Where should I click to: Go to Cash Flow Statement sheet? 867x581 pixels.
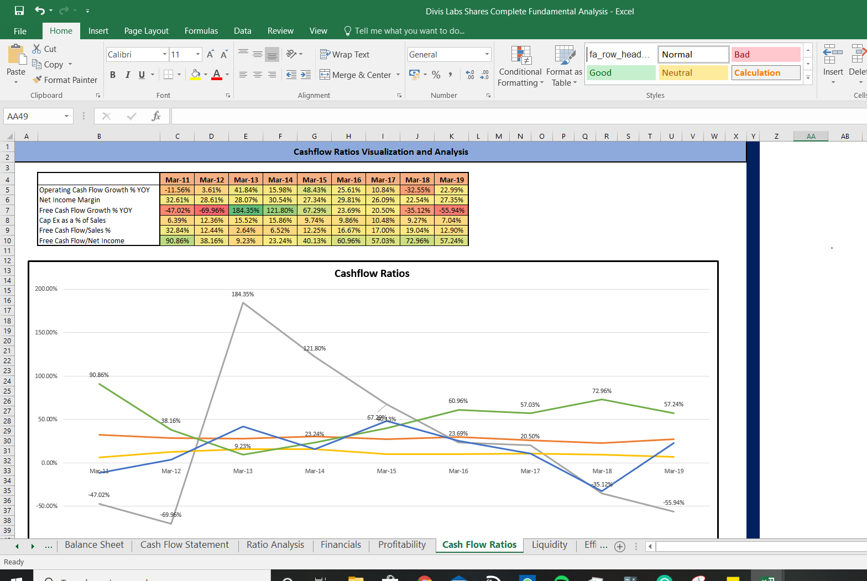point(184,545)
